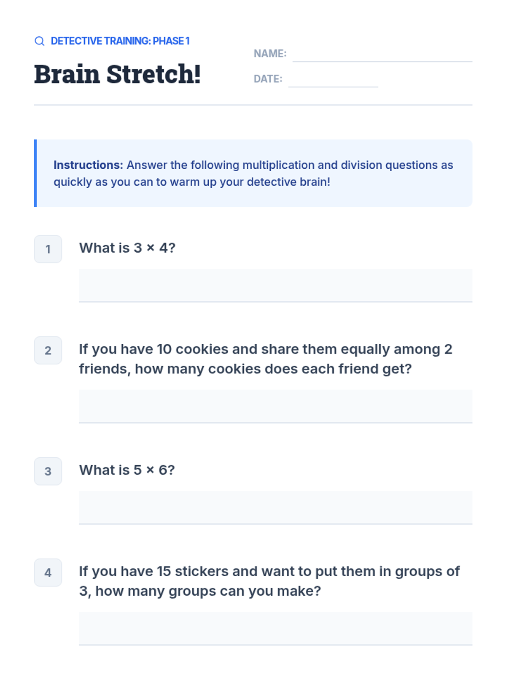506x675 pixels.
Task: Click the 'What is 5 × 6?' question text
Action: (127, 470)
